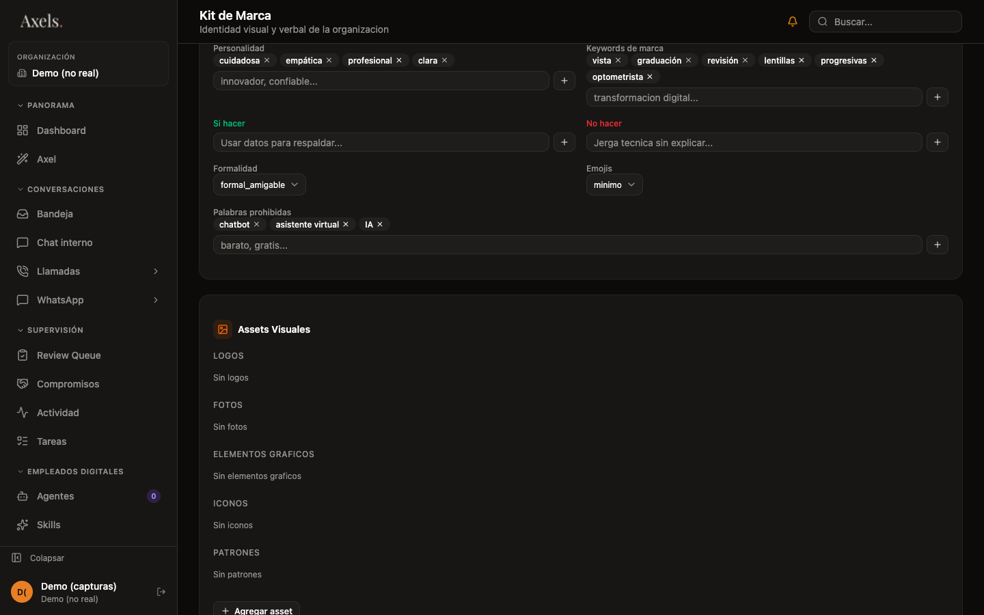Screen dimensions: 984x615
Task: Remove the revisión keyword tag
Action: pos(745,60)
